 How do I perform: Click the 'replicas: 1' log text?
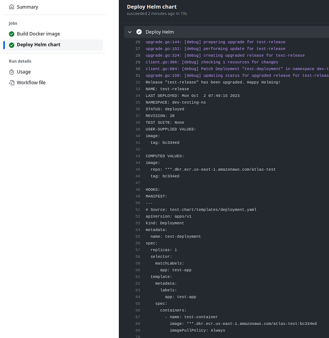[x=164, y=250]
